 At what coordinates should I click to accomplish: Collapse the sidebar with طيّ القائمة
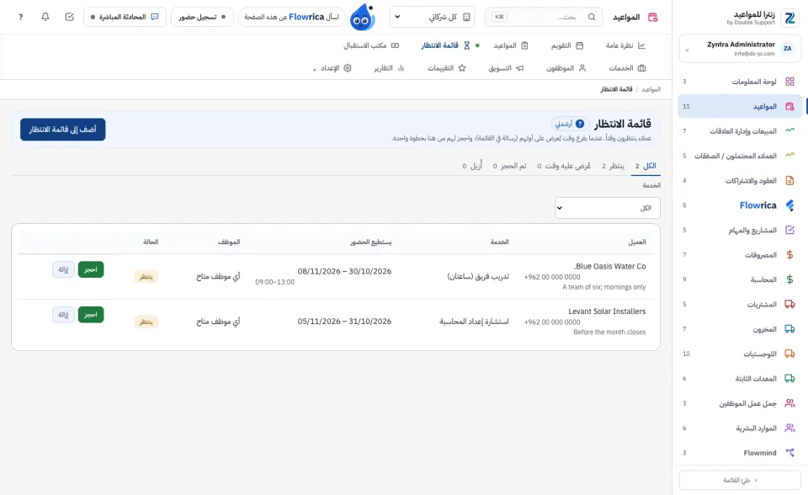point(740,480)
